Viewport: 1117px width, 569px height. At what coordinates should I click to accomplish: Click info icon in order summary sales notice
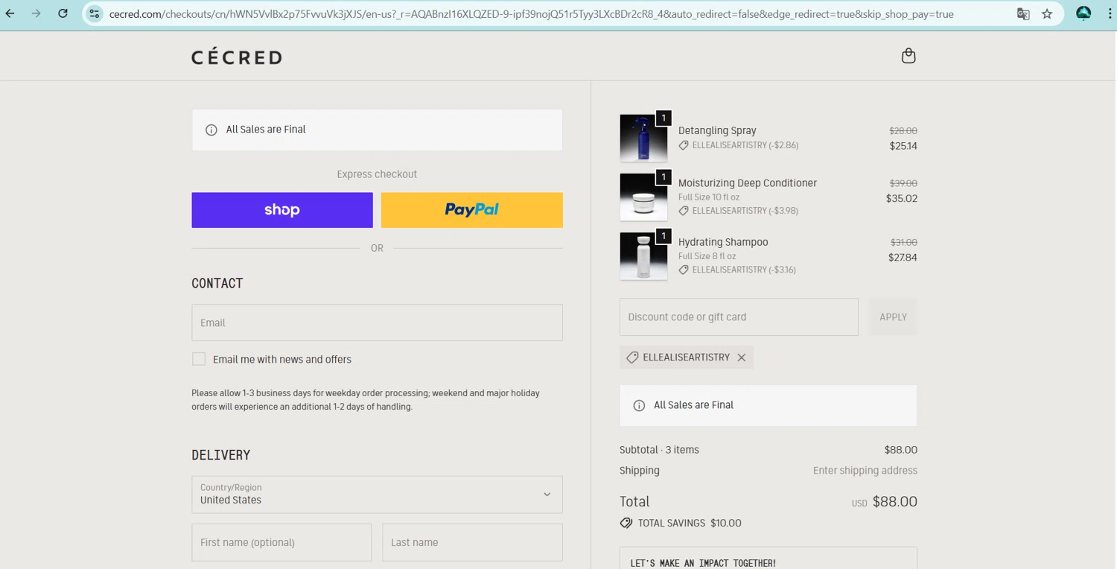[x=639, y=405]
